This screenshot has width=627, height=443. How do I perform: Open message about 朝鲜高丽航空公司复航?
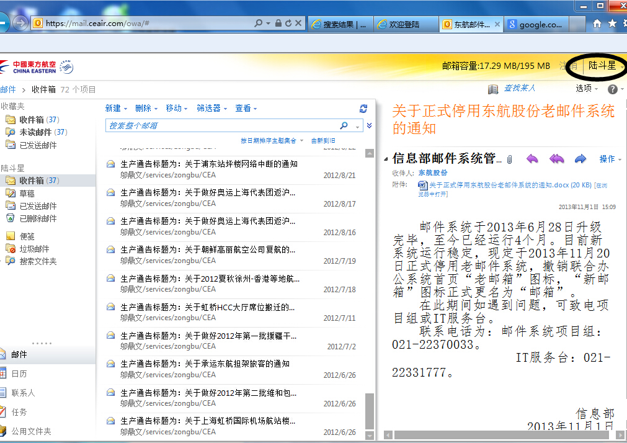tap(231, 255)
